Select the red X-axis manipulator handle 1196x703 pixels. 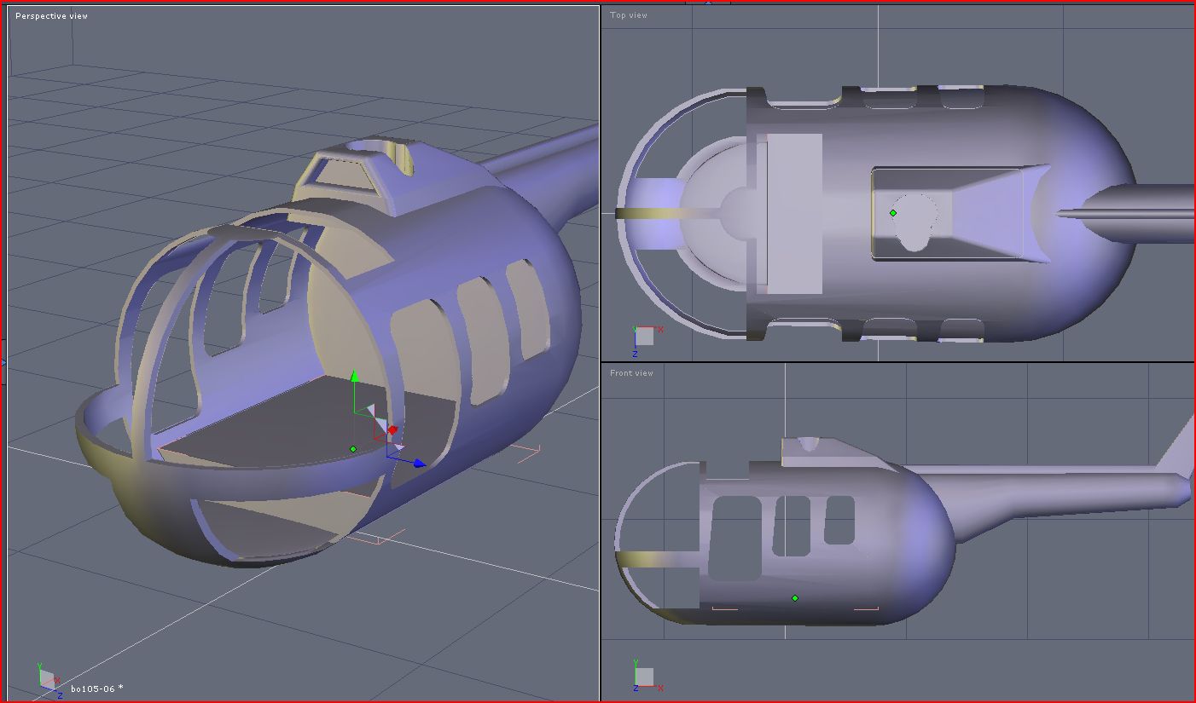click(392, 430)
